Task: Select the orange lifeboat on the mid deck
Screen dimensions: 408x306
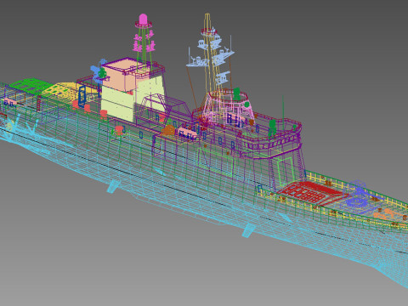Action: pyautogui.click(x=169, y=130)
